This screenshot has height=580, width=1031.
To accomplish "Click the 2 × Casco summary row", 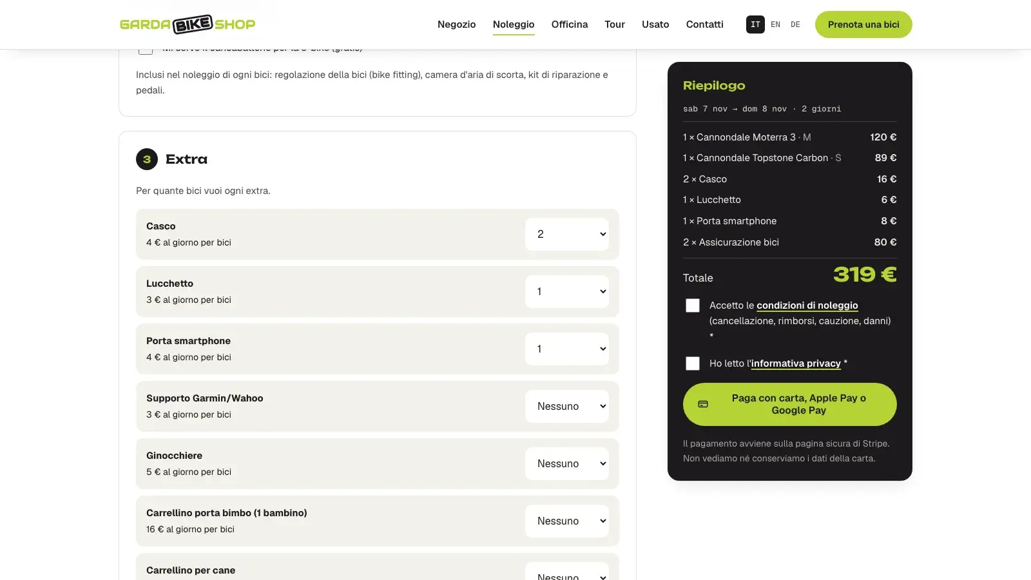I will 790,179.
